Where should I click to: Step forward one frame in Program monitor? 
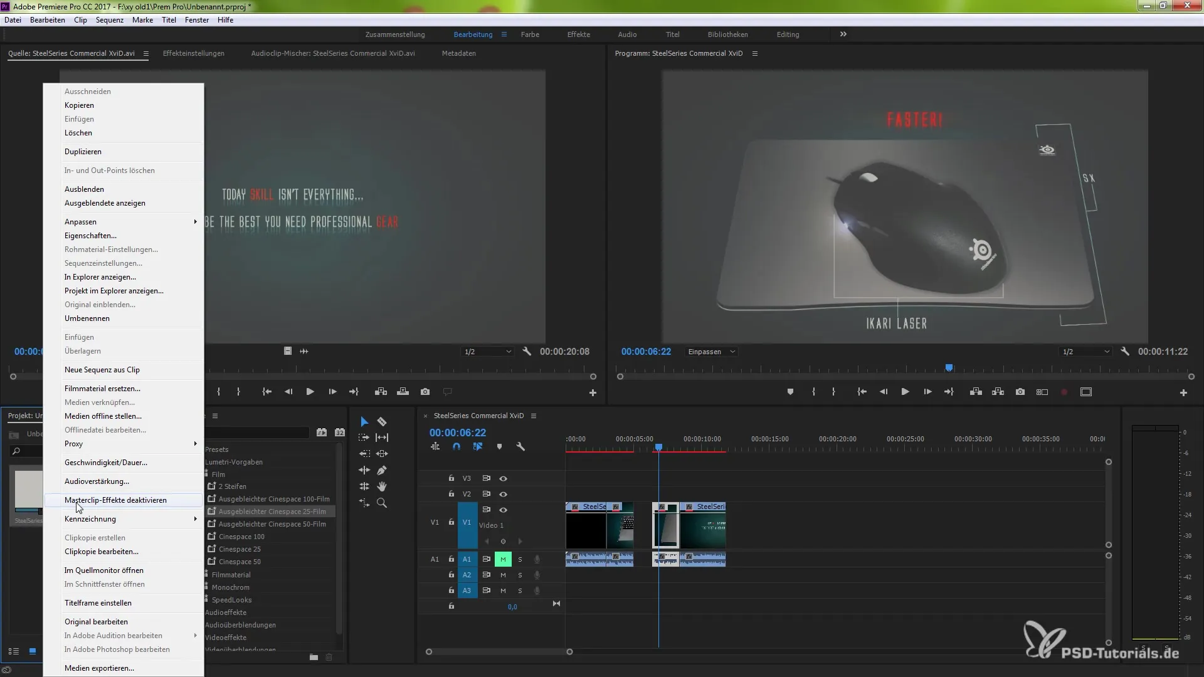click(x=927, y=392)
